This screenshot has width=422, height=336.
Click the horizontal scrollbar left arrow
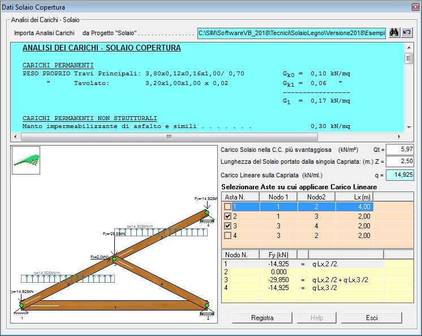(x=15, y=137)
